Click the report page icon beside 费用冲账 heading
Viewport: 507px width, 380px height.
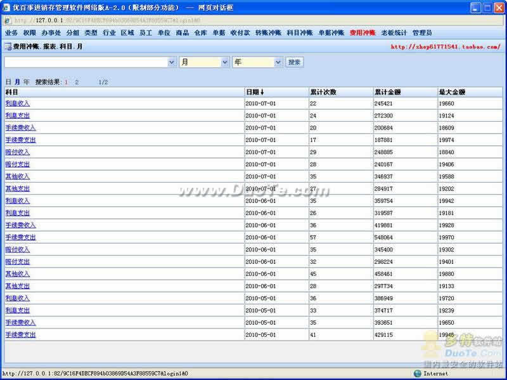(x=8, y=46)
